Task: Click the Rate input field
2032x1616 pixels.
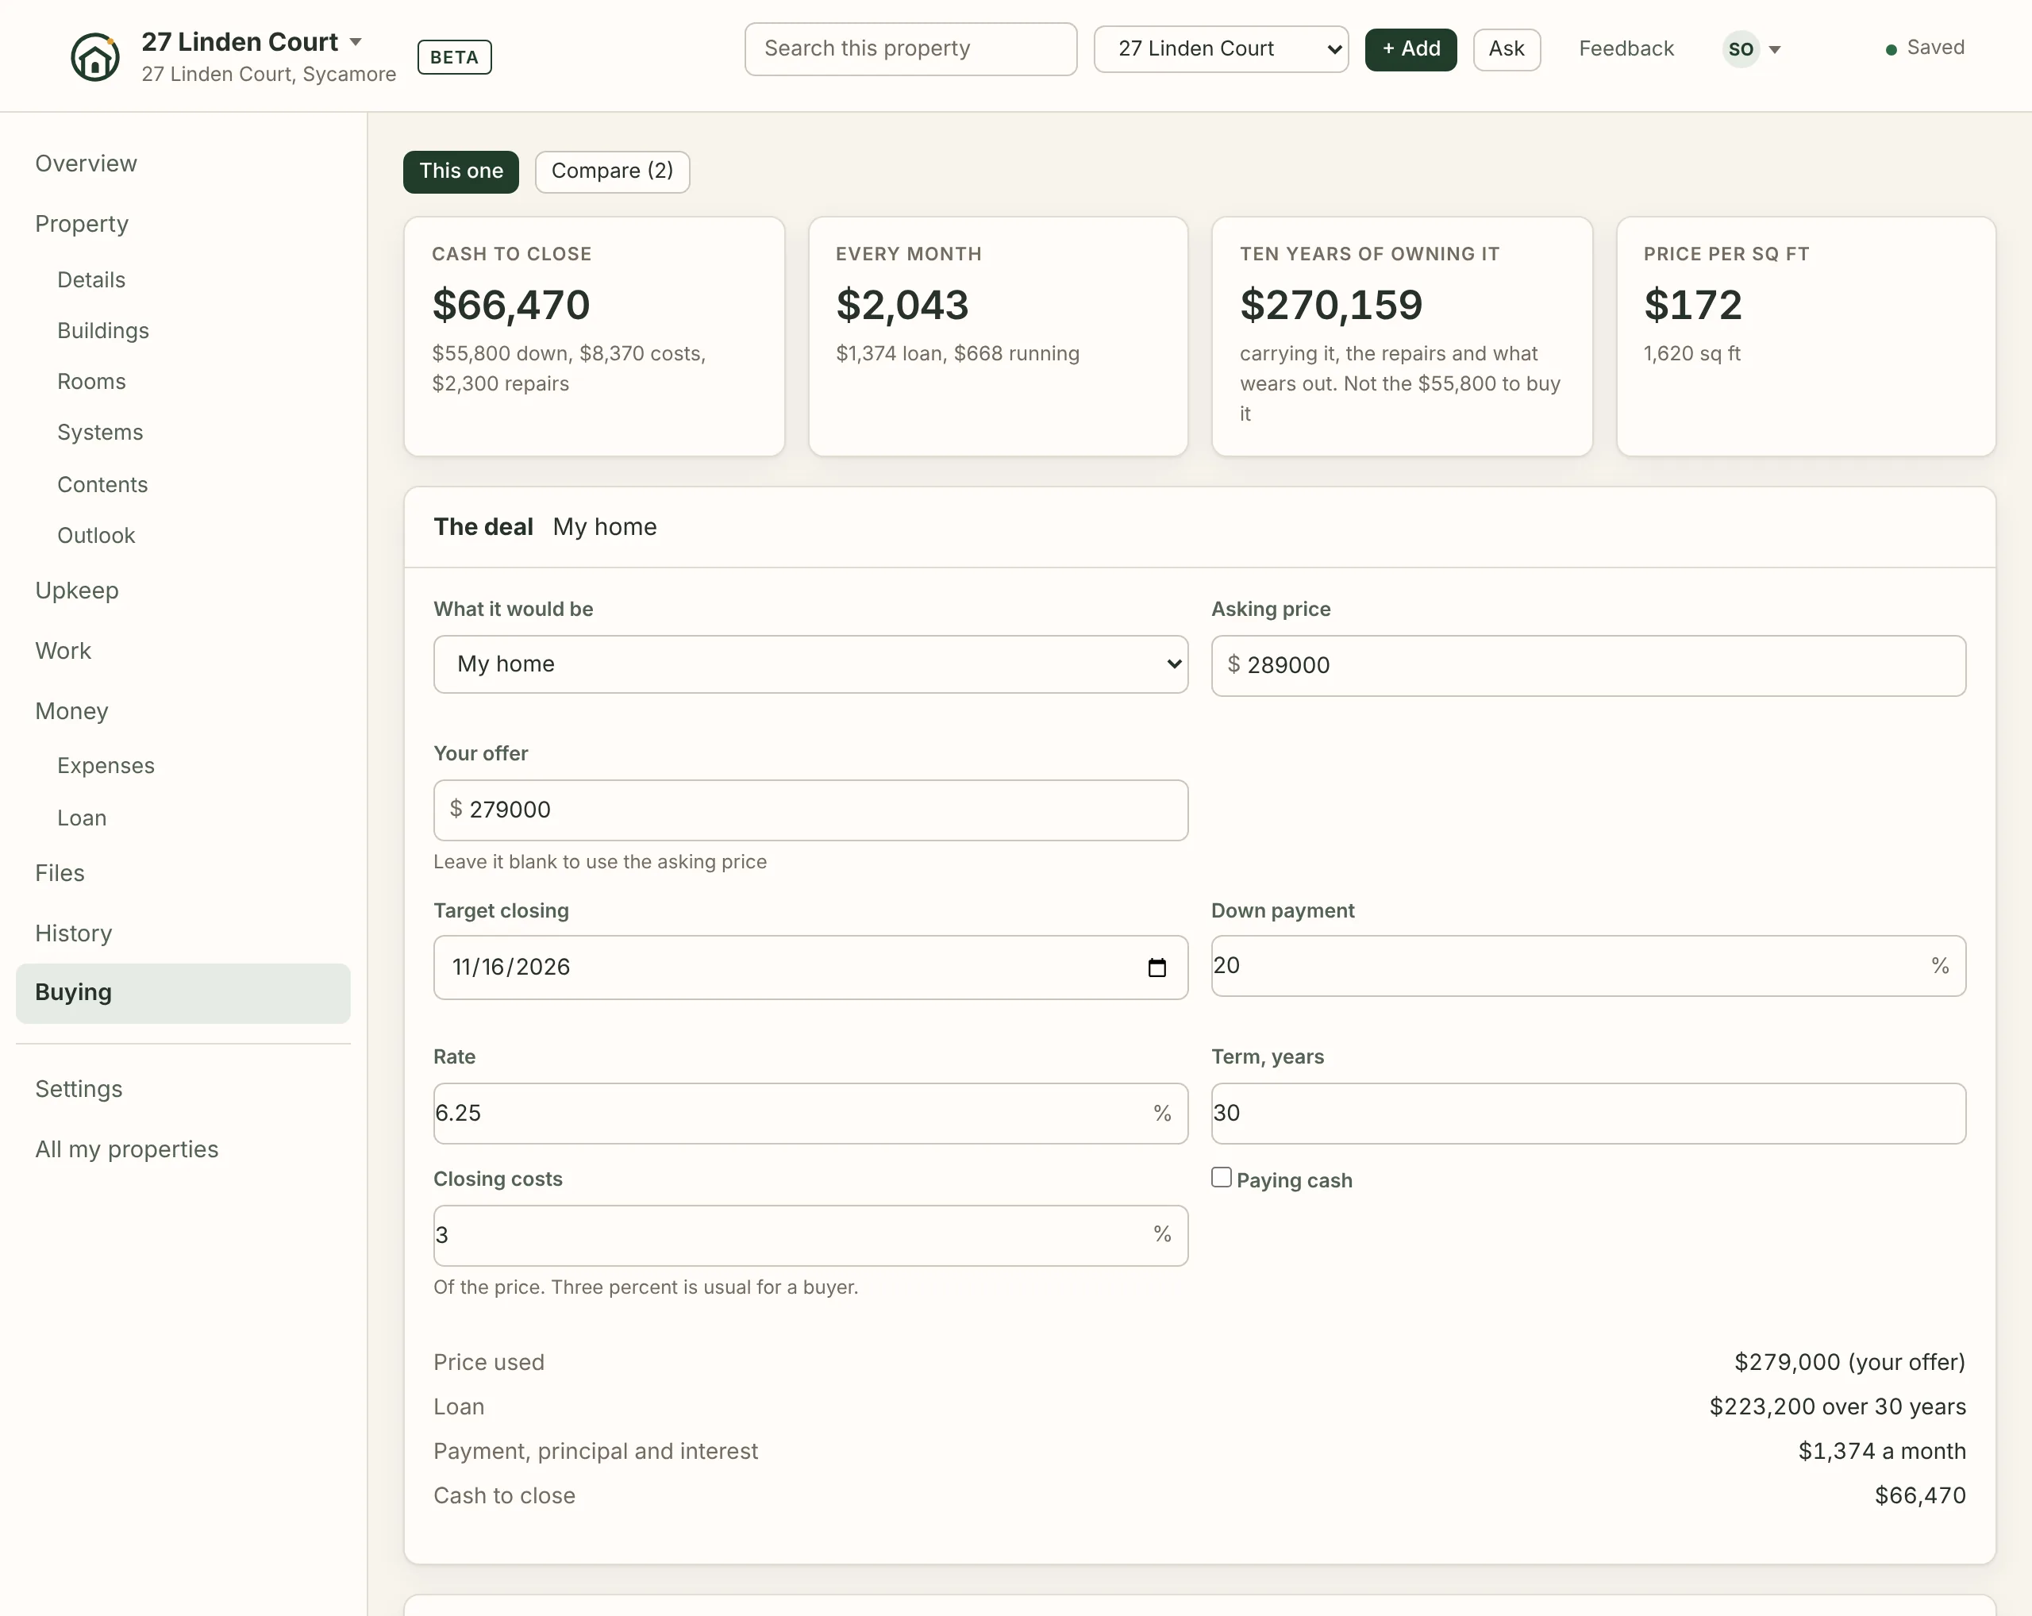Action: pyautogui.click(x=810, y=1114)
